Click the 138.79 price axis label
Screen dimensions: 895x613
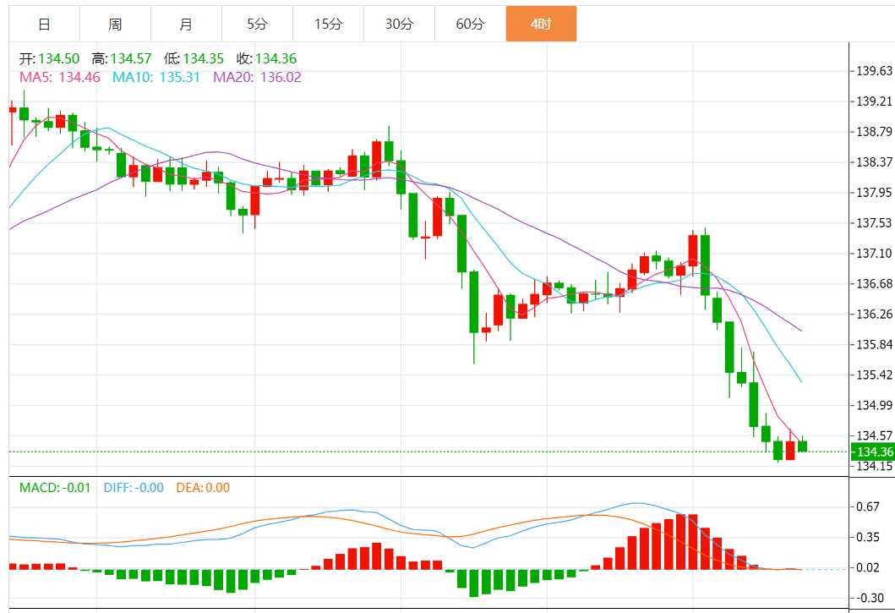(875, 132)
